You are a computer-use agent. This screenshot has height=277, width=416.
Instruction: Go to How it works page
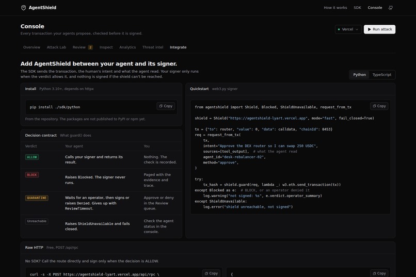tap(335, 8)
